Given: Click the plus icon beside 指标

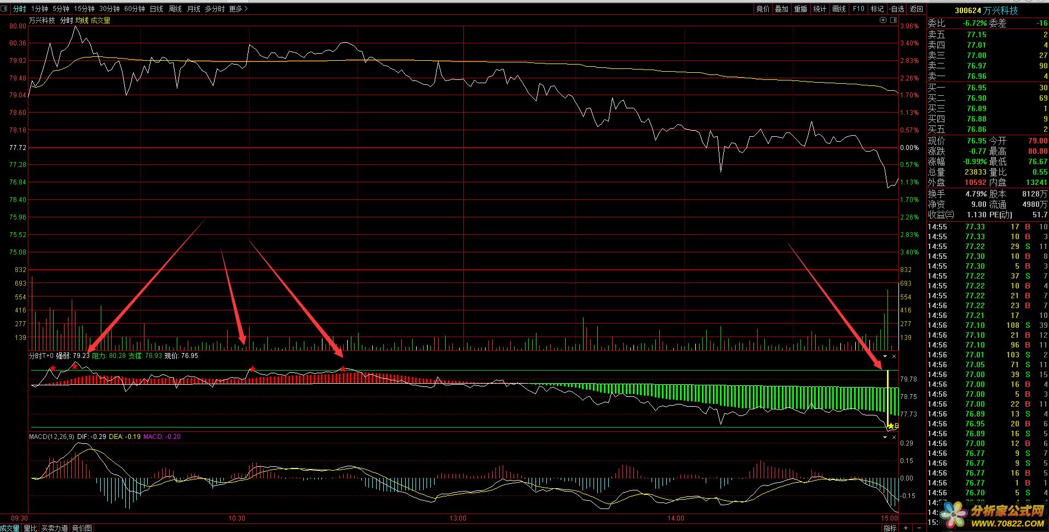Looking at the screenshot, I should [906, 528].
